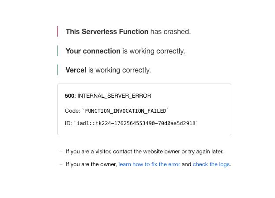Image resolution: width=275 pixels, height=198 pixels.
Task: Click the bold 500 error number
Action: [70, 96]
